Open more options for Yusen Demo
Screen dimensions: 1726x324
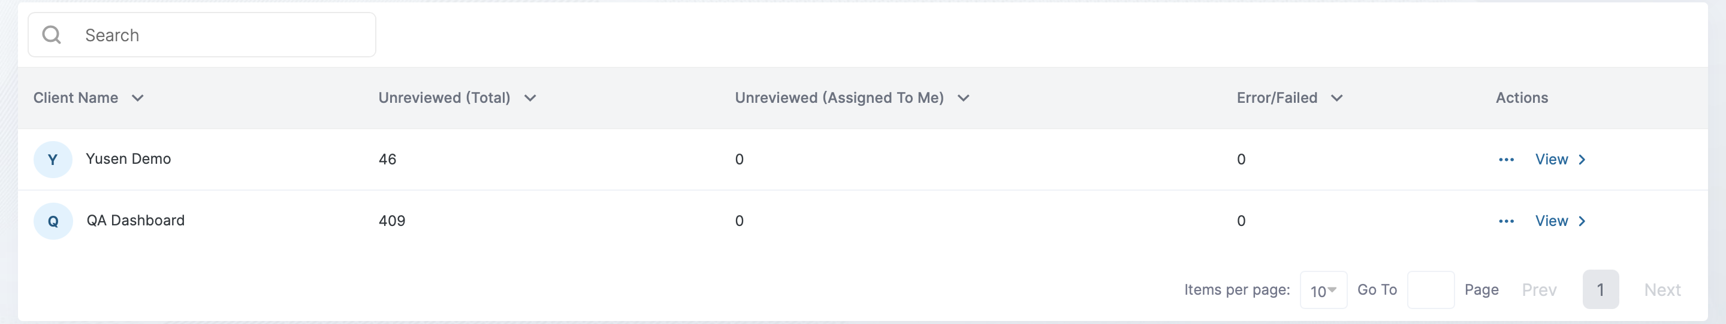(1505, 160)
